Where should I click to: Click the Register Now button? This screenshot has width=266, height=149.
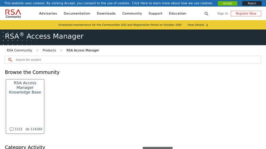[x=246, y=14]
